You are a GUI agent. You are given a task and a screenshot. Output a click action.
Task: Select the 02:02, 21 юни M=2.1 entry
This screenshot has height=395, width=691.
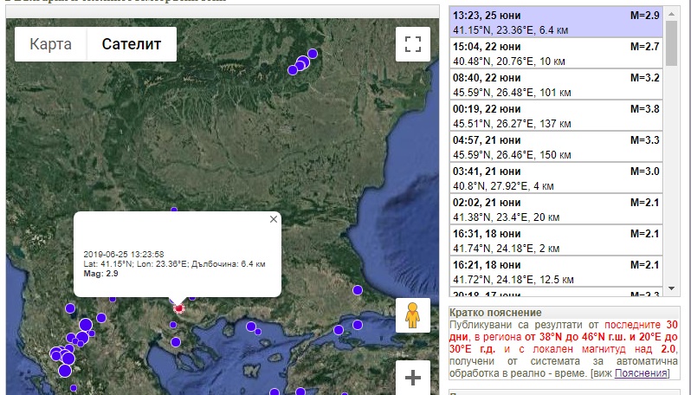[x=556, y=210]
